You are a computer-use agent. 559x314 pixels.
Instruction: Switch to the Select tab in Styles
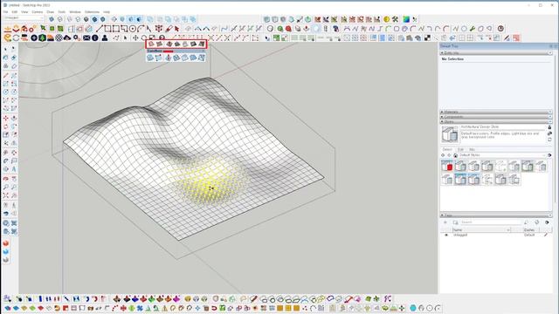pos(447,149)
